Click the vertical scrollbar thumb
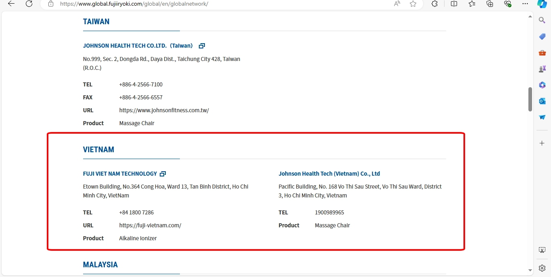 click(530, 99)
